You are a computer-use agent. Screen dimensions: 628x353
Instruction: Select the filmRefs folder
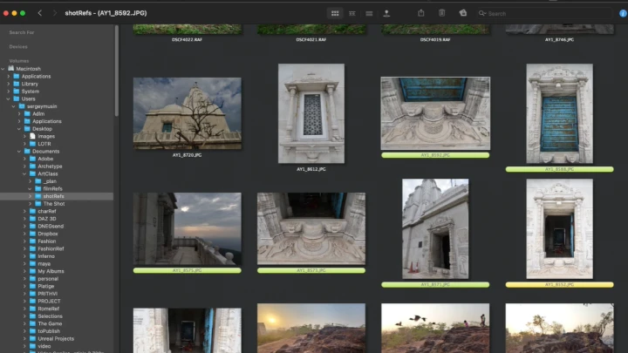click(x=52, y=188)
